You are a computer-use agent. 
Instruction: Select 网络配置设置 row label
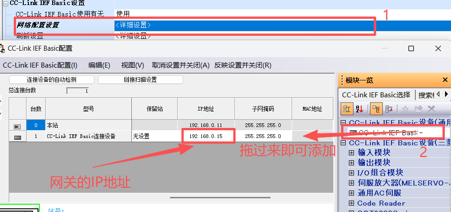[x=38, y=25]
